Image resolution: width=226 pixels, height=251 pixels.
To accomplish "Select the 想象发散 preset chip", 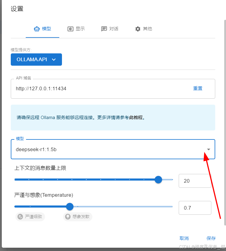I will [78, 217].
